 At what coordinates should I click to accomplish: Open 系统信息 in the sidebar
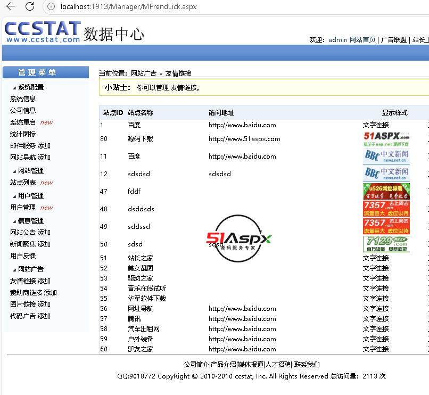23,99
